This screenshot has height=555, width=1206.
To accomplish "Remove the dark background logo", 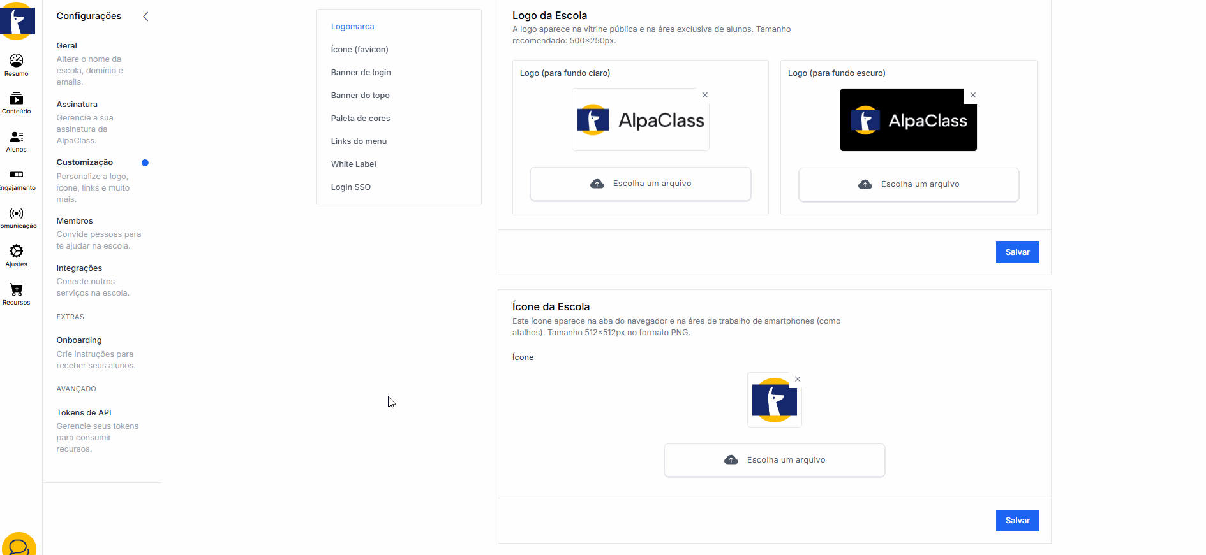I will click(973, 95).
